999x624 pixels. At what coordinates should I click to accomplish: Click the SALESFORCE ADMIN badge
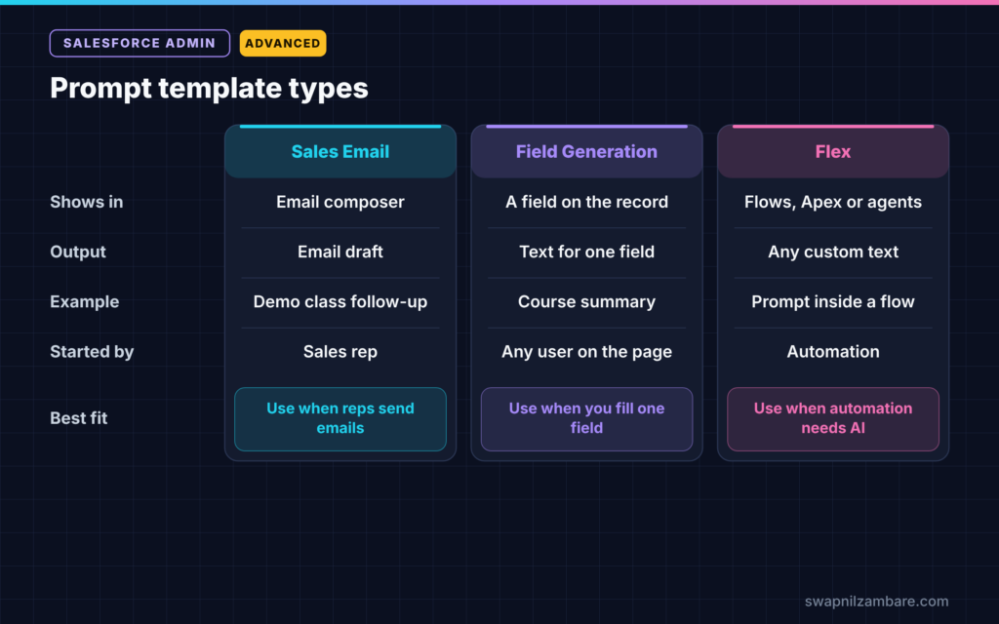pyautogui.click(x=140, y=43)
